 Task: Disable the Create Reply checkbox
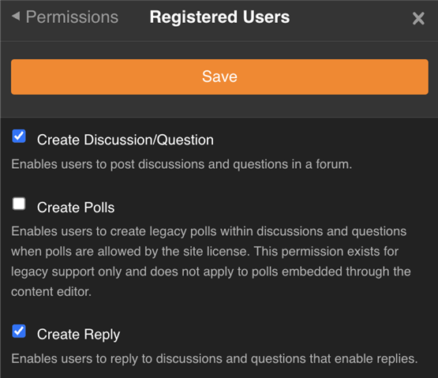(x=19, y=331)
